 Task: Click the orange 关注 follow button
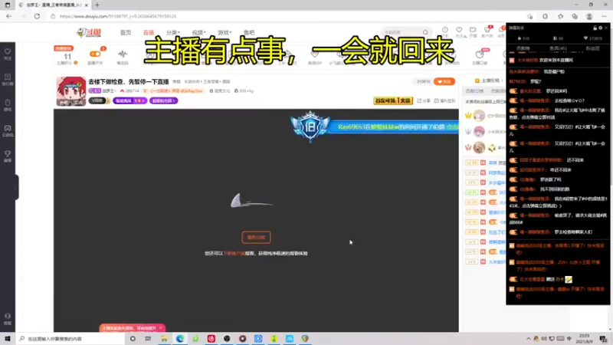tap(444, 81)
